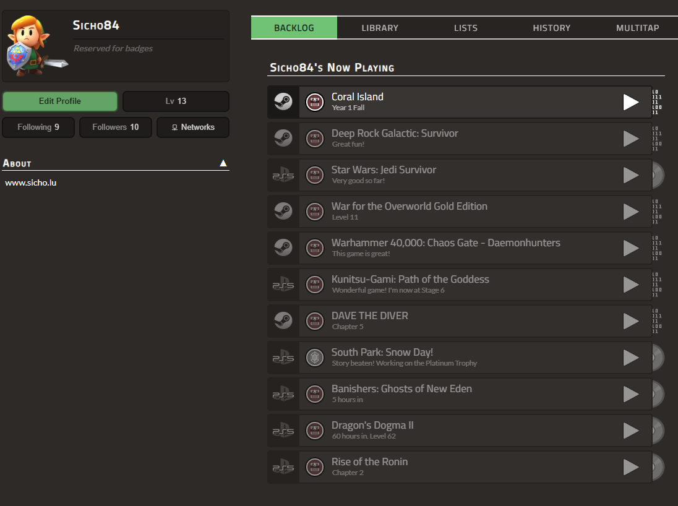Click the Steam icon beside Deep Rock Galactic: Survivor
Image resolution: width=678 pixels, height=506 pixels.
[x=283, y=139]
